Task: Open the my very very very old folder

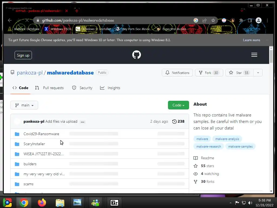Action: coord(44,174)
